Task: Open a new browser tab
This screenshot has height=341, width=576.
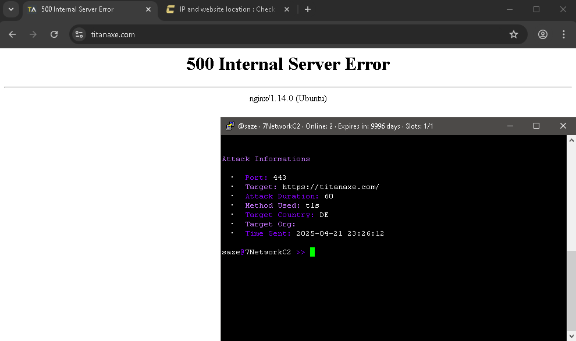Action: (308, 9)
